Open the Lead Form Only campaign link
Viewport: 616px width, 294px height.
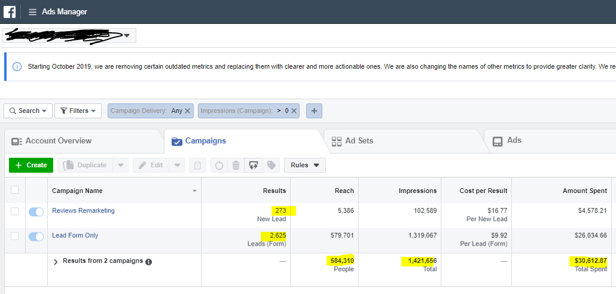coord(75,235)
